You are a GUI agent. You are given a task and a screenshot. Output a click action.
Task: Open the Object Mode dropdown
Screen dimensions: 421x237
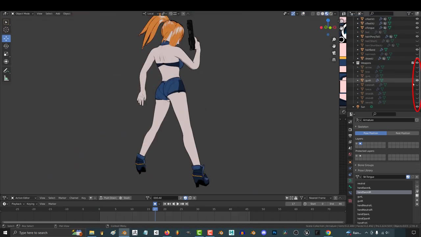point(22,13)
